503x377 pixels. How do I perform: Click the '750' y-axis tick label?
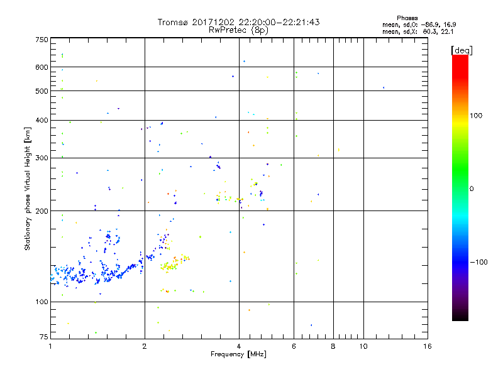pos(41,40)
